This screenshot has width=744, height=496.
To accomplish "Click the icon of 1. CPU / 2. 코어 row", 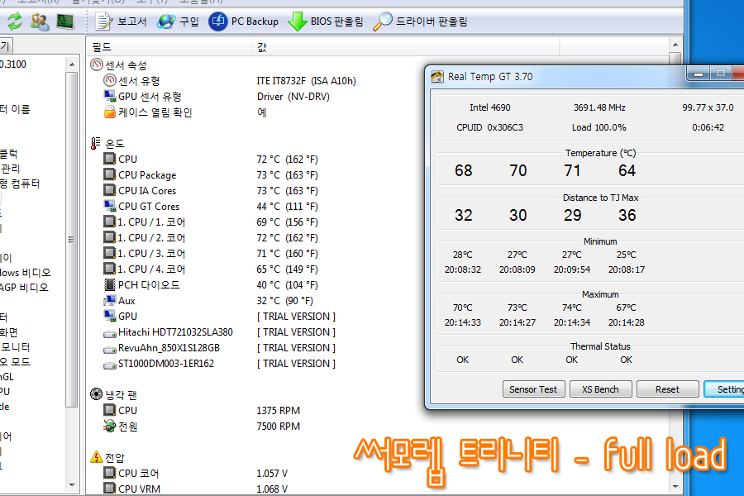I will click(x=110, y=237).
